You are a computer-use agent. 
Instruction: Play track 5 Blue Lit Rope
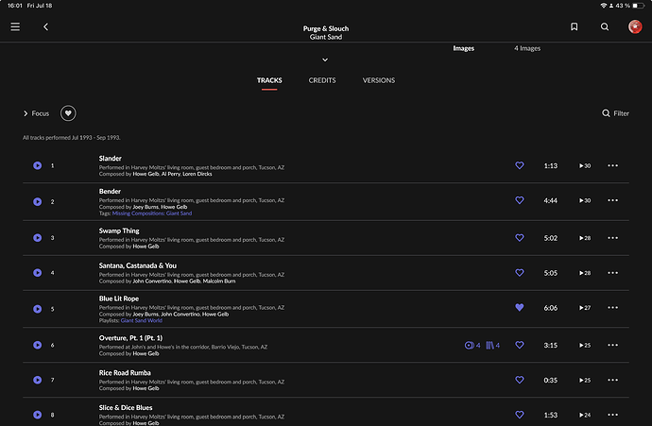point(38,309)
